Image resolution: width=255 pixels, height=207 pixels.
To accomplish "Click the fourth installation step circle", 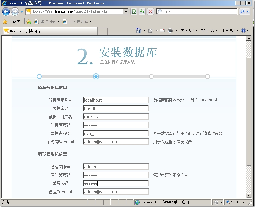I will [x=207, y=77].
